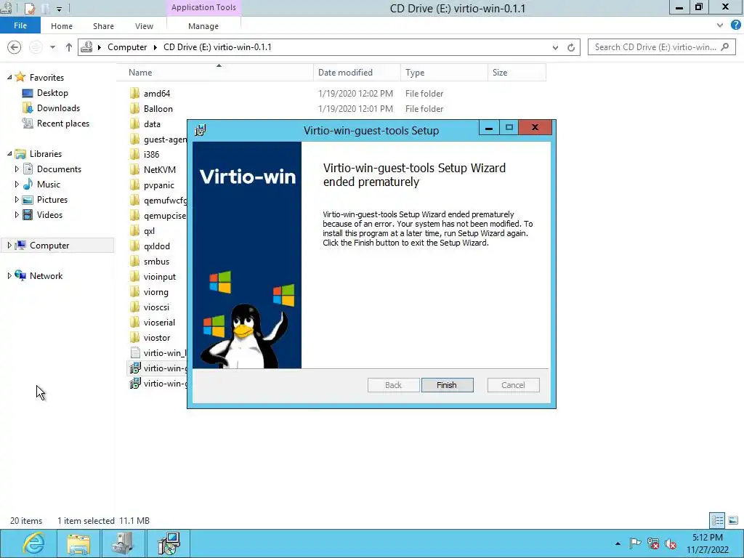
Task: Click Finish to exit the Setup Wizard
Action: click(447, 385)
